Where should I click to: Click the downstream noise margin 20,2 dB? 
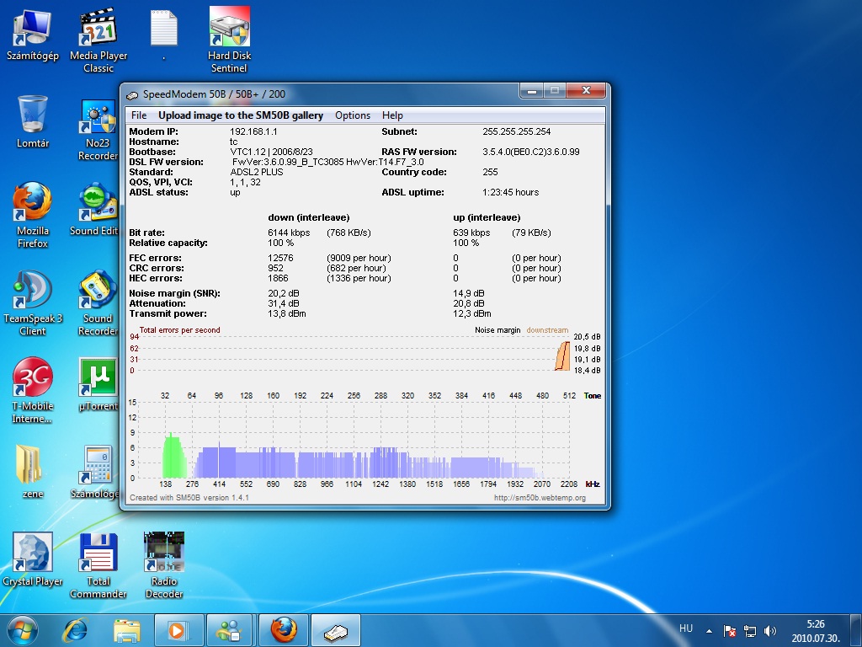pos(283,293)
